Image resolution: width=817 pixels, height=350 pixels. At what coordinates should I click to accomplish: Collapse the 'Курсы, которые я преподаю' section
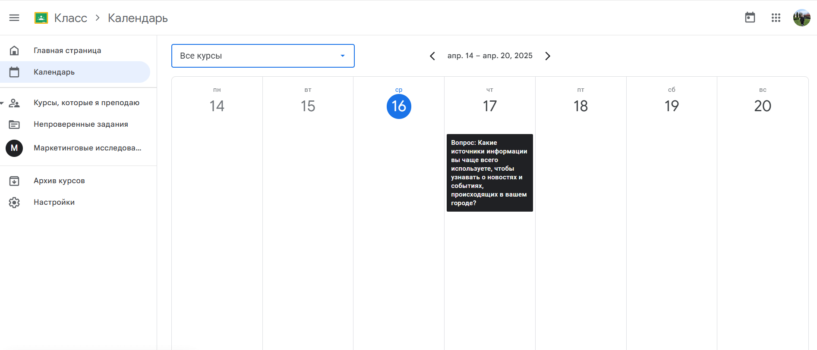click(x=3, y=103)
